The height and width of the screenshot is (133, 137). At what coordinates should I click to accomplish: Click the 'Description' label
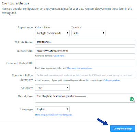pyautogui.click(x=25, y=96)
